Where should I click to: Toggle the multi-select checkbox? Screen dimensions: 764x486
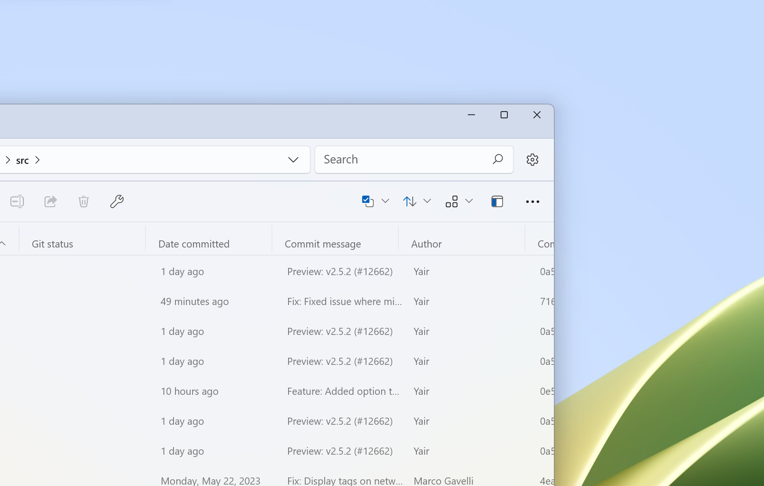tap(367, 201)
